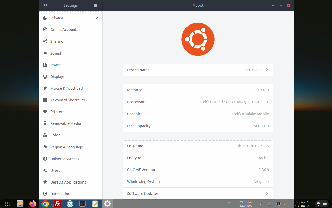This screenshot has width=332, height=208.
Task: Click the date and time clock in taskbar
Action: coord(303,204)
